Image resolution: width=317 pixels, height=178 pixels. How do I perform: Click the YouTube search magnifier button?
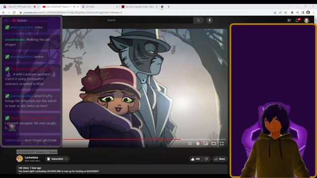198,20
